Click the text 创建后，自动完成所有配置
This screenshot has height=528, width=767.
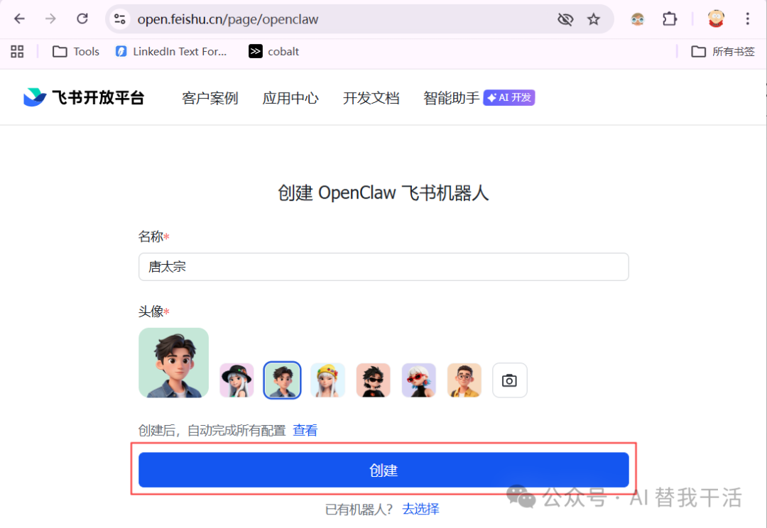212,430
